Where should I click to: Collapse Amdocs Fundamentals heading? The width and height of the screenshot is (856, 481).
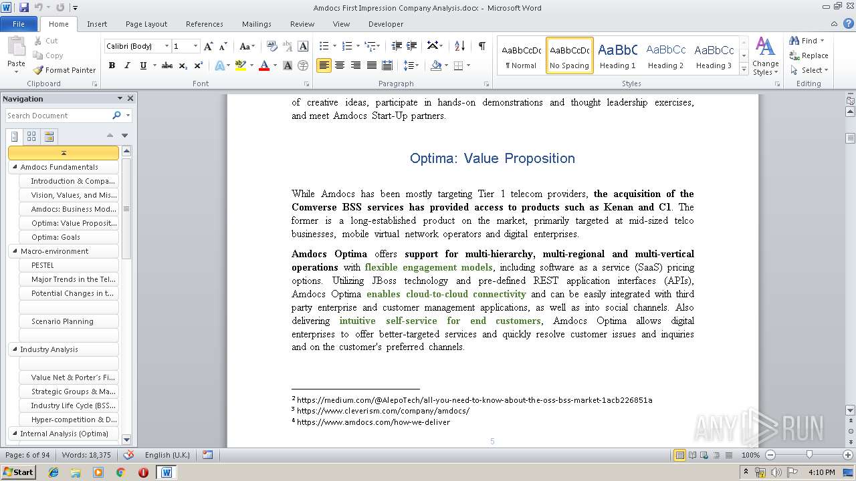pos(15,167)
